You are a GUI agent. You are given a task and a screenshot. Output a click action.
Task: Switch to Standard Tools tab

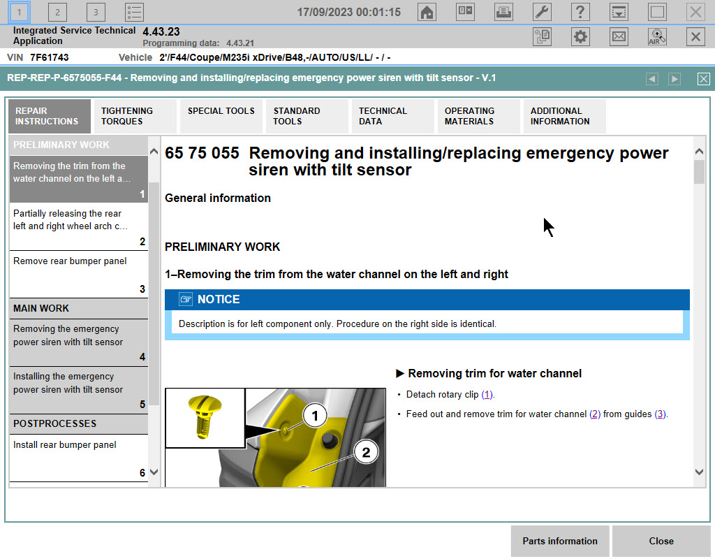[x=307, y=117]
